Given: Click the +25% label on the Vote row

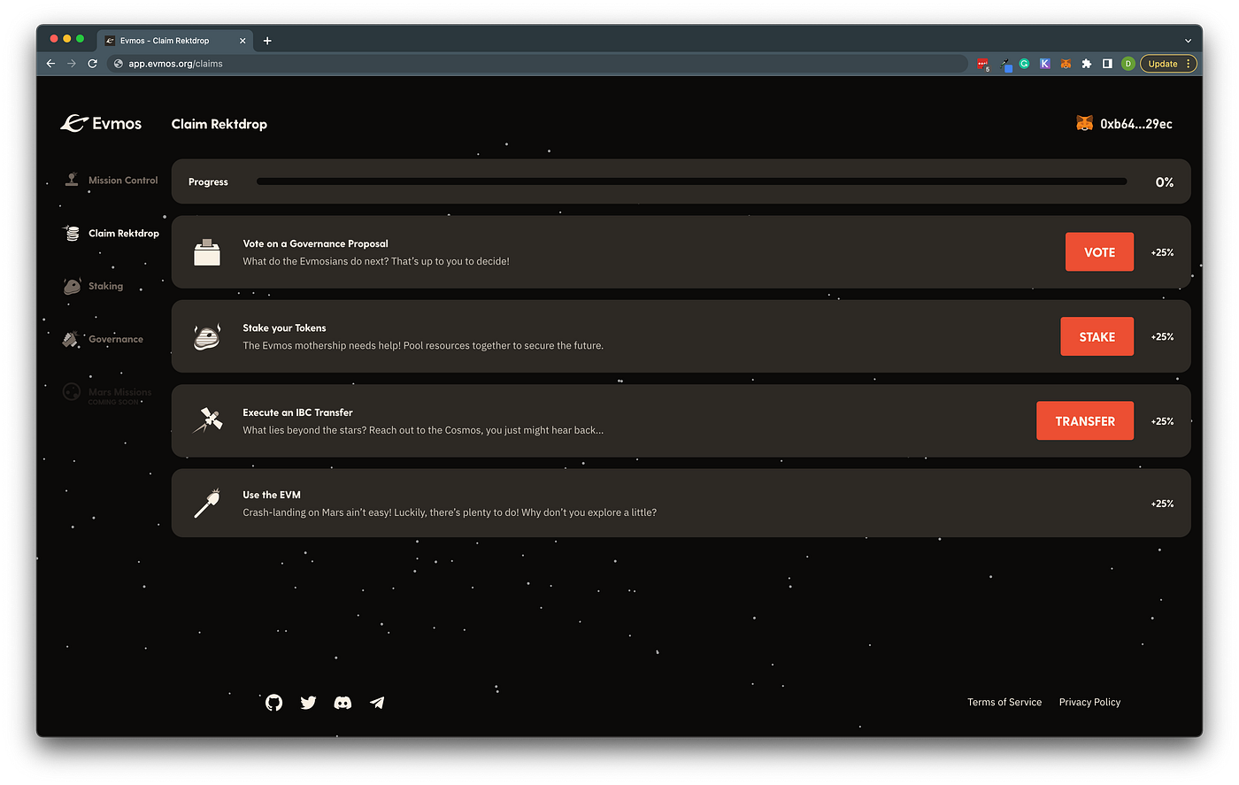Looking at the screenshot, I should click(x=1162, y=252).
